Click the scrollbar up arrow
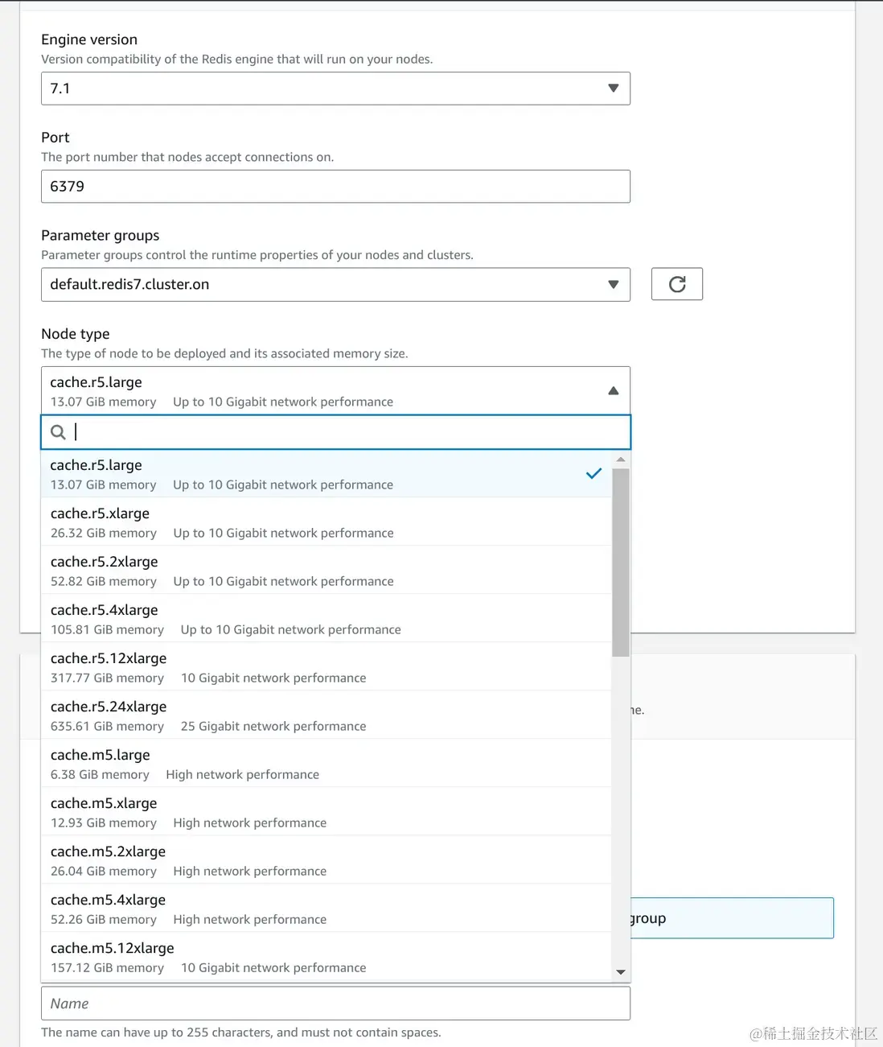883x1047 pixels. pyautogui.click(x=621, y=460)
